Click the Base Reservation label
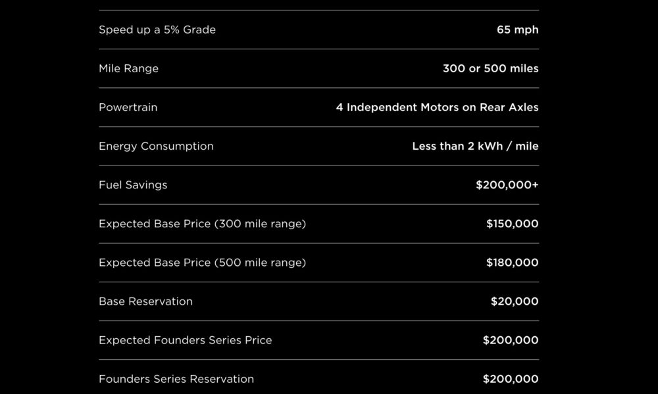 (x=145, y=301)
